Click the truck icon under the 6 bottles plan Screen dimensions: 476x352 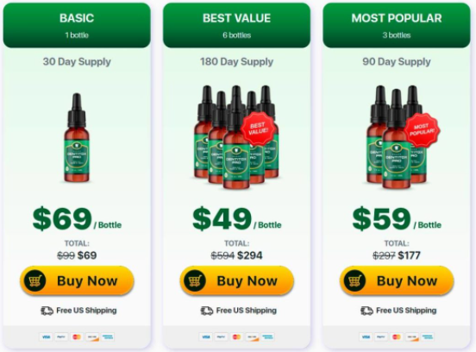click(207, 311)
